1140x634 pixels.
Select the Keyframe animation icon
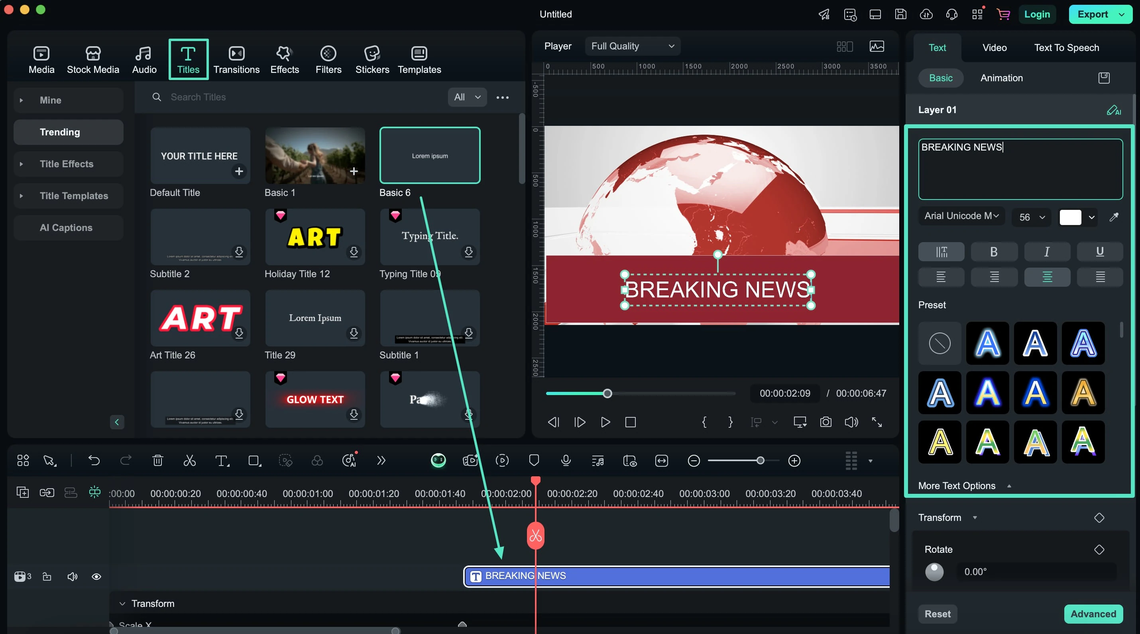point(1099,517)
